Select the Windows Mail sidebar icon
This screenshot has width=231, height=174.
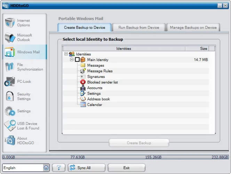click(10, 52)
